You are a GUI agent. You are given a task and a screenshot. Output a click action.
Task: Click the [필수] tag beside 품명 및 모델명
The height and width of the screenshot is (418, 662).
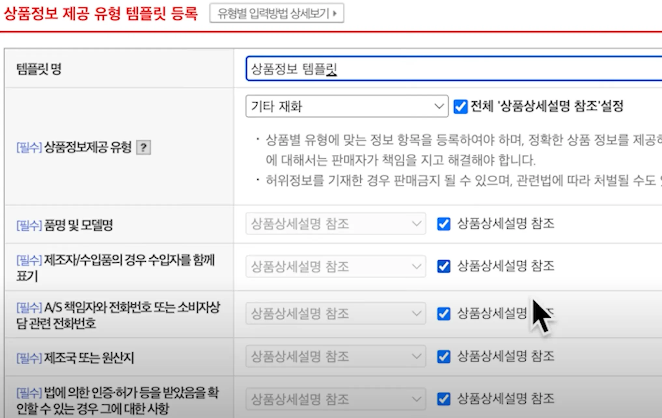[29, 225]
